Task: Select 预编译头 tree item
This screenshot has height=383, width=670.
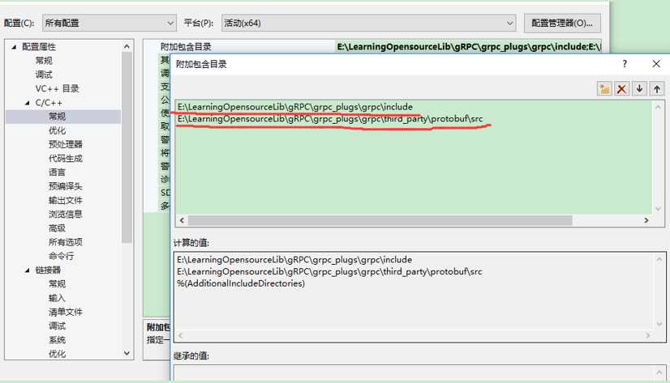Action: tap(66, 186)
